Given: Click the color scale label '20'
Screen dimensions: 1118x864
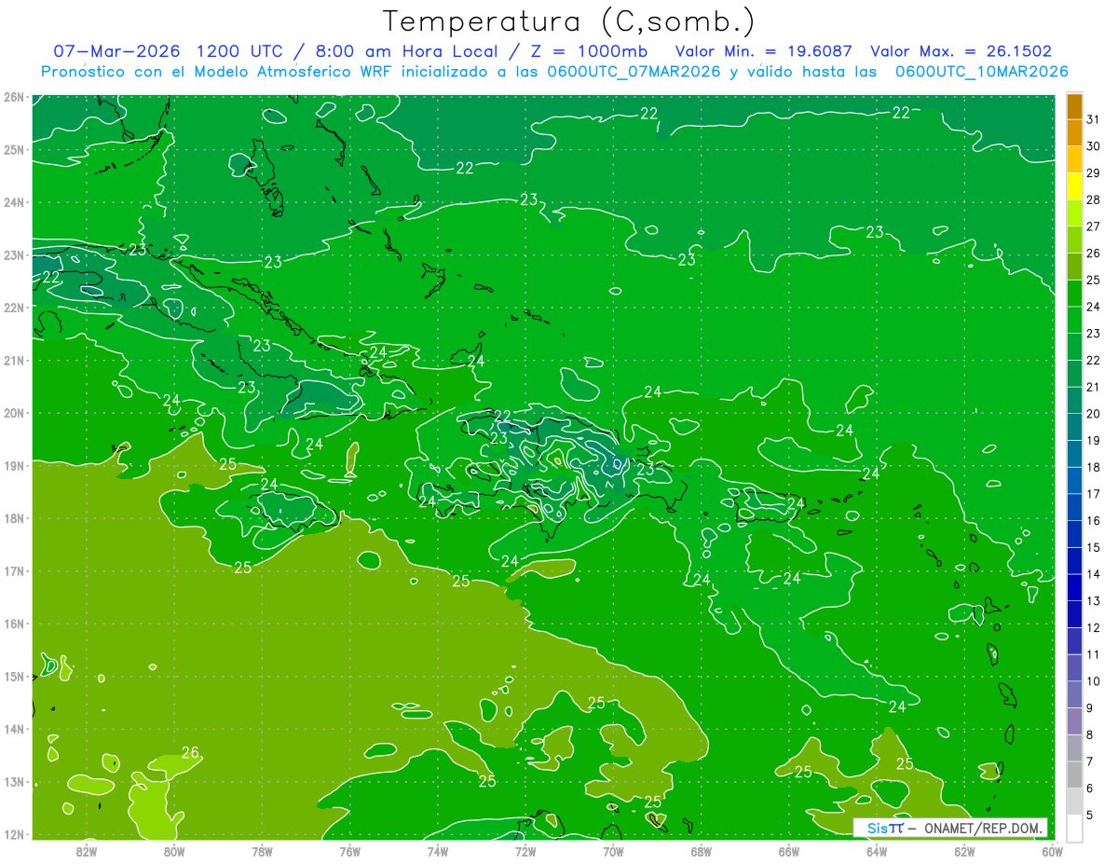Looking at the screenshot, I should pos(1093,414).
